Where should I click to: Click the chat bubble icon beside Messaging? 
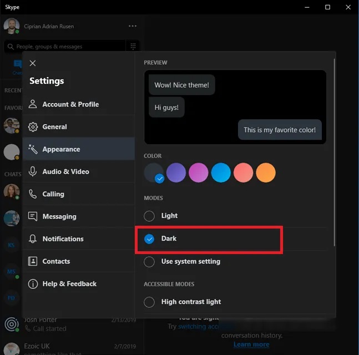point(33,216)
